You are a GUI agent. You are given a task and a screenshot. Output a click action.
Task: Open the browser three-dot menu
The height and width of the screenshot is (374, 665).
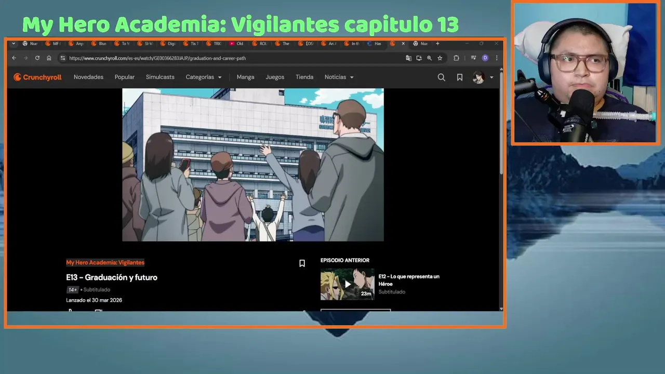pyautogui.click(x=497, y=58)
